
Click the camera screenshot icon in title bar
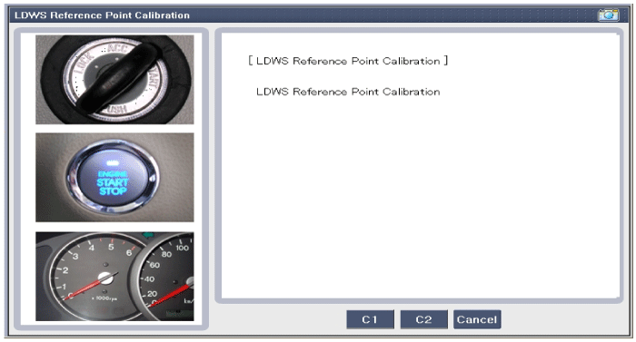[x=608, y=15]
